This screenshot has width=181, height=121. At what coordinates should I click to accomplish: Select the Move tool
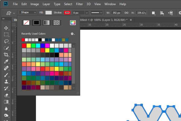(6, 28)
